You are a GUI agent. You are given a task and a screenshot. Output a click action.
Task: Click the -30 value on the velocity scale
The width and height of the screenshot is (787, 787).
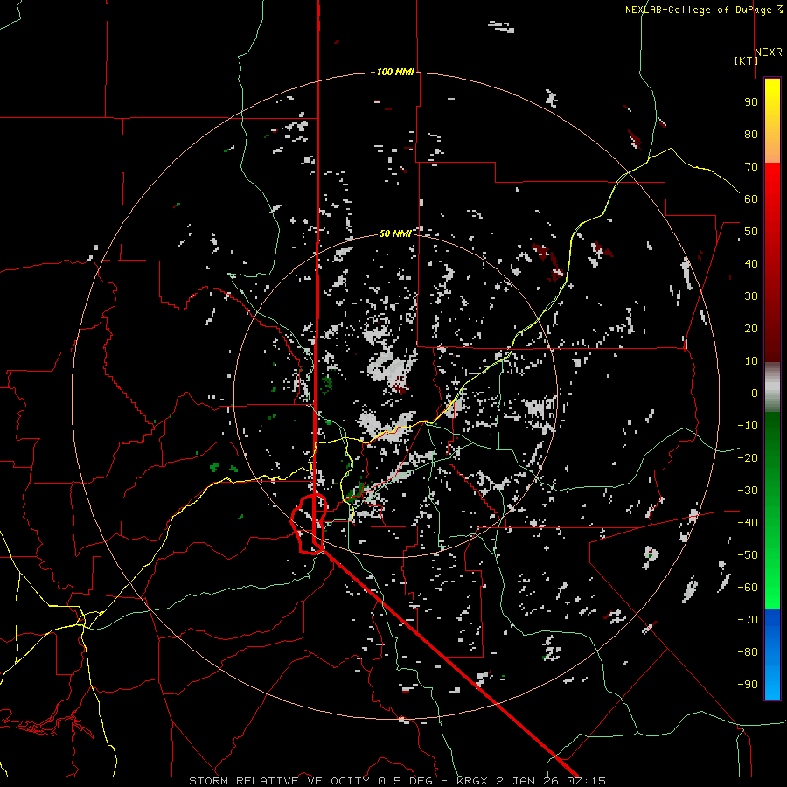[748, 491]
